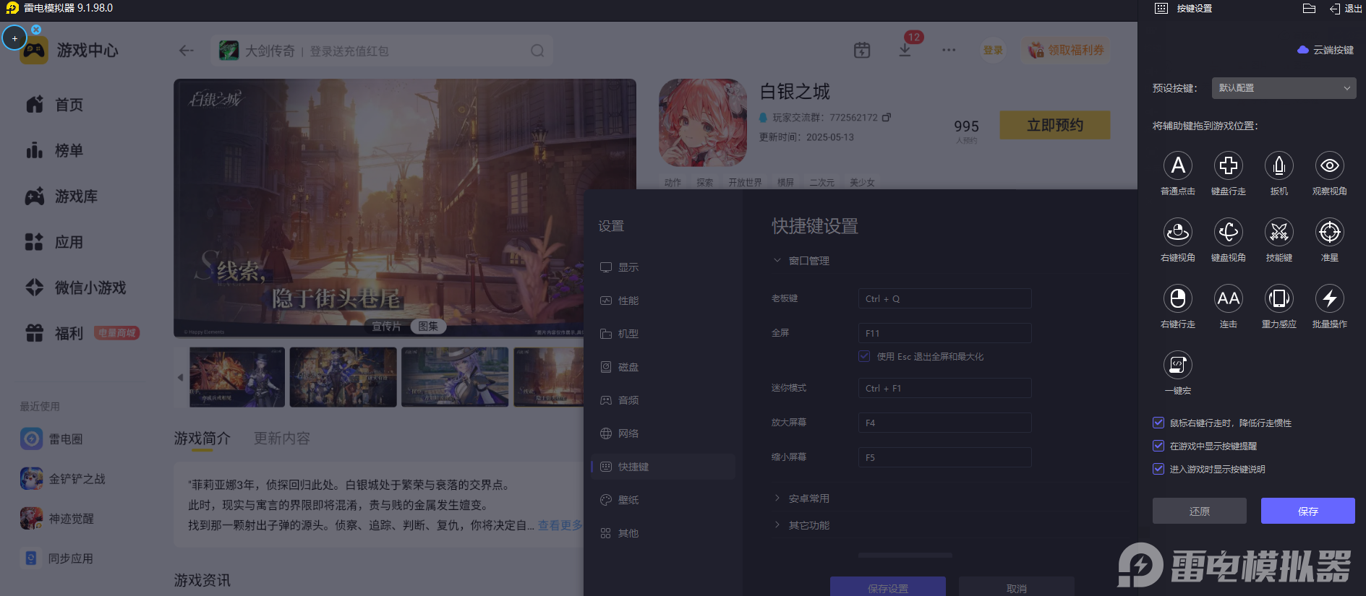Image resolution: width=1366 pixels, height=596 pixels.
Task: Copy the player group number 772562172
Action: click(x=887, y=117)
